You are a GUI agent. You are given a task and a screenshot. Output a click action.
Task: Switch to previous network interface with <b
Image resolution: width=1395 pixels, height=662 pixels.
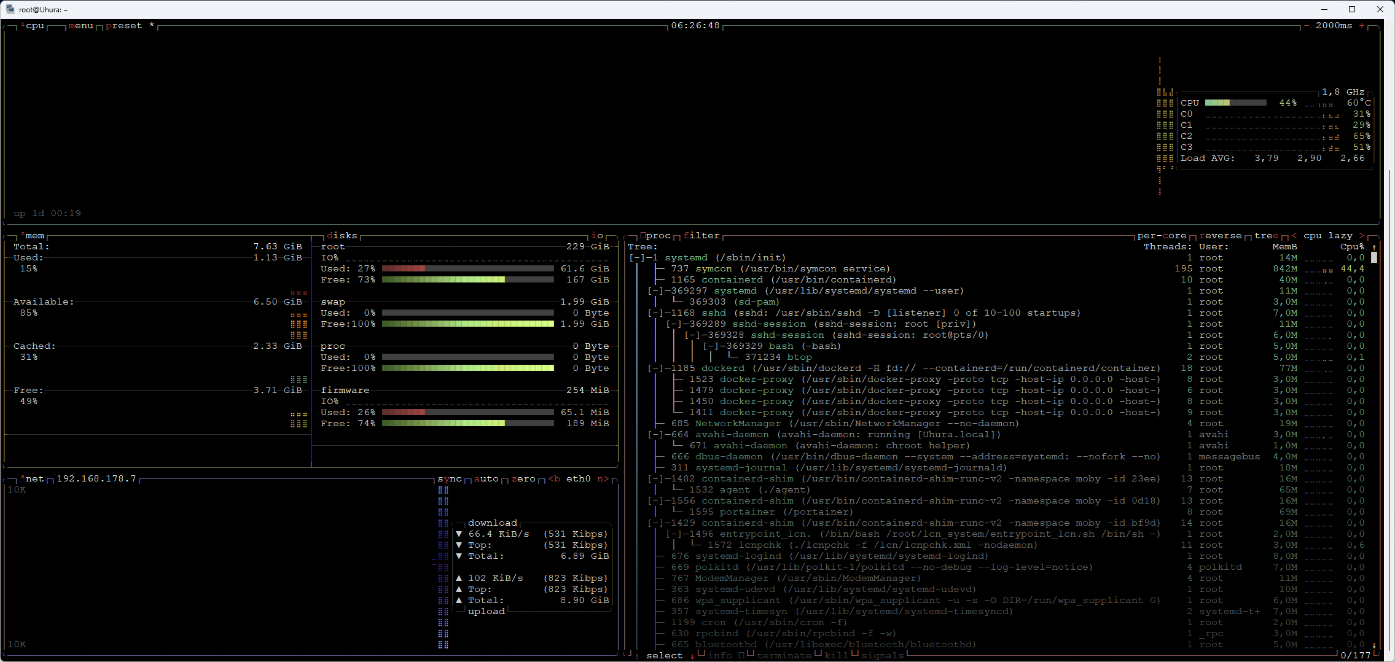point(554,479)
